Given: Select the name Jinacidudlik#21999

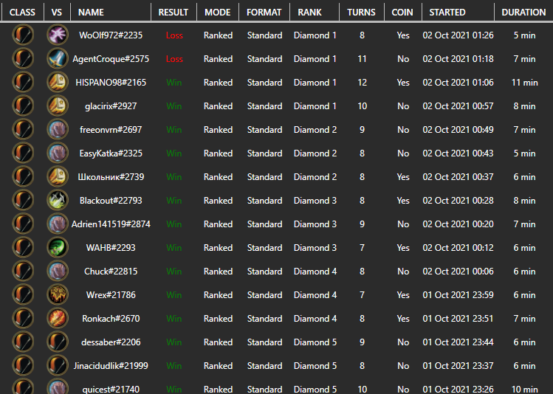Looking at the screenshot, I should [111, 366].
